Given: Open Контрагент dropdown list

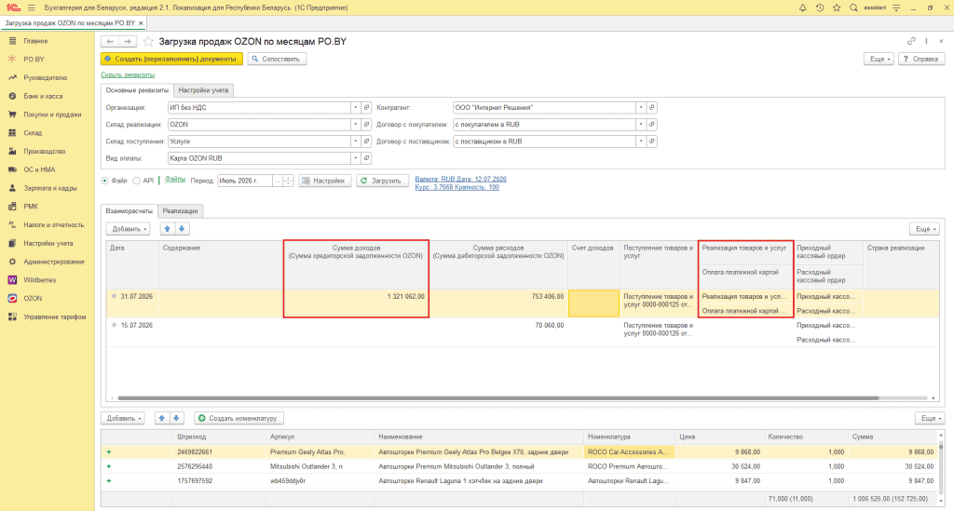Looking at the screenshot, I should [641, 108].
